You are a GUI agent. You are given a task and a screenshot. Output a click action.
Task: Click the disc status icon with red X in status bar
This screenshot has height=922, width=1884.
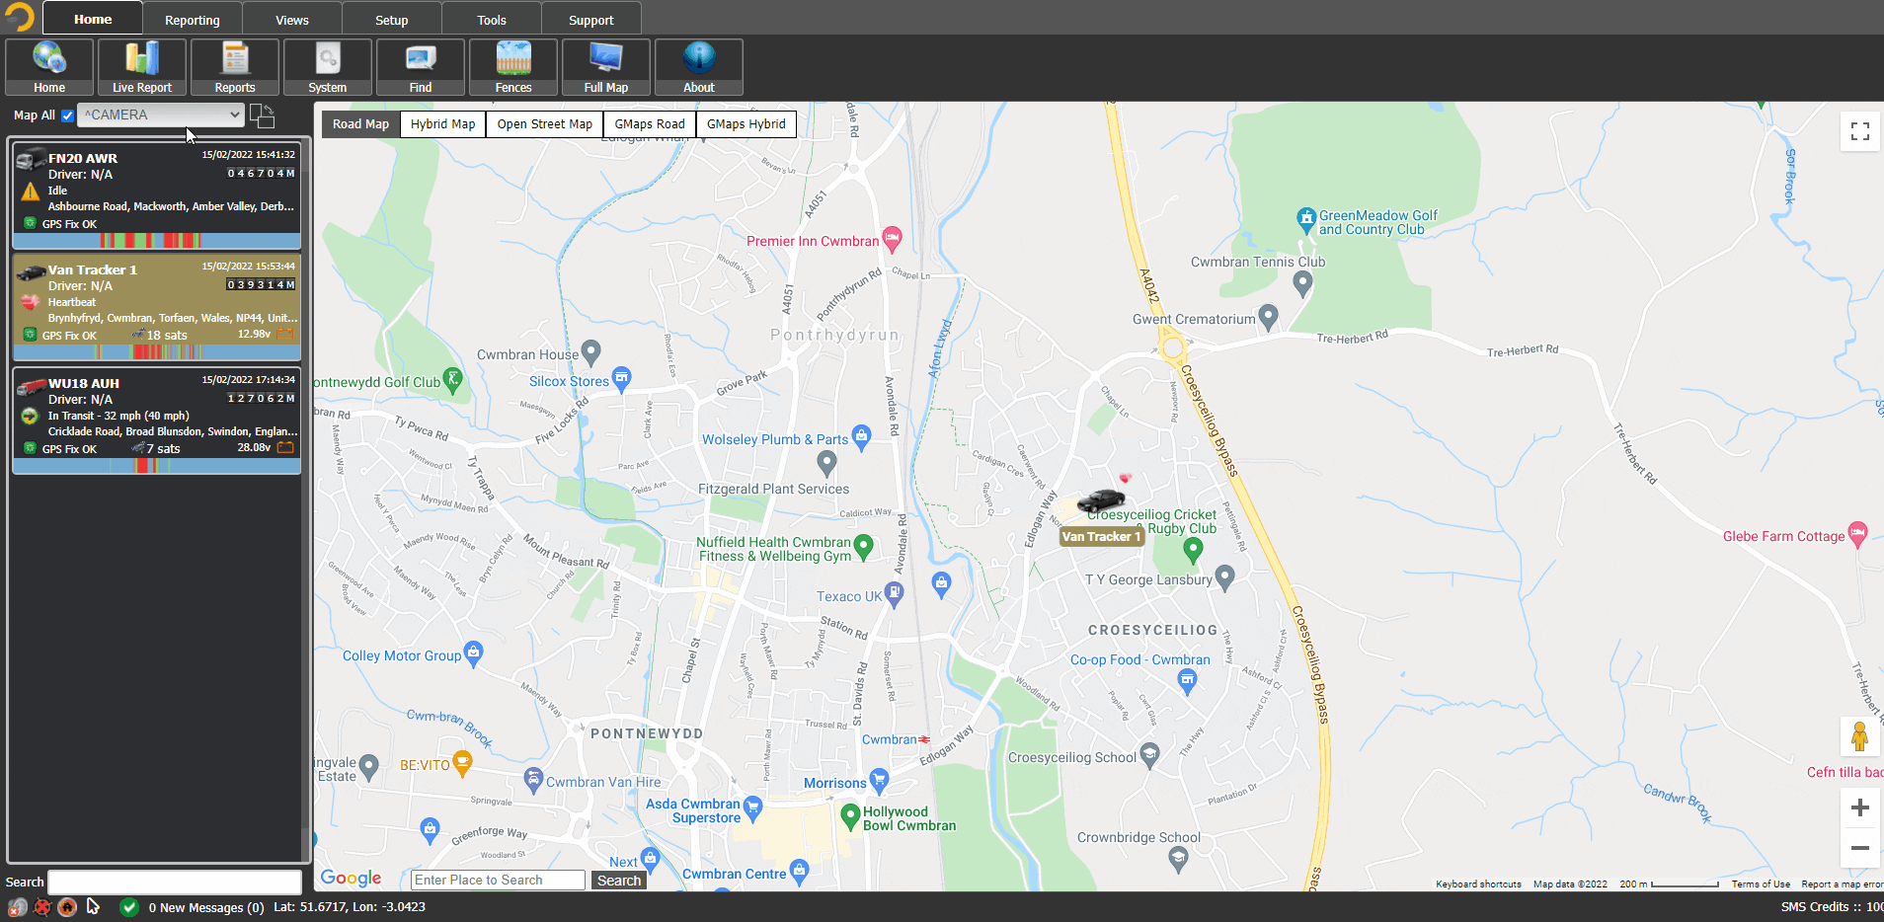pos(18,907)
